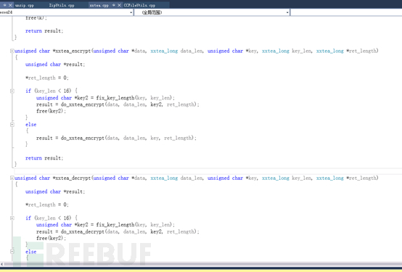Click the empty member dropdown box
Screen dimensions: 402x272
pyautogui.click(x=346, y=12)
